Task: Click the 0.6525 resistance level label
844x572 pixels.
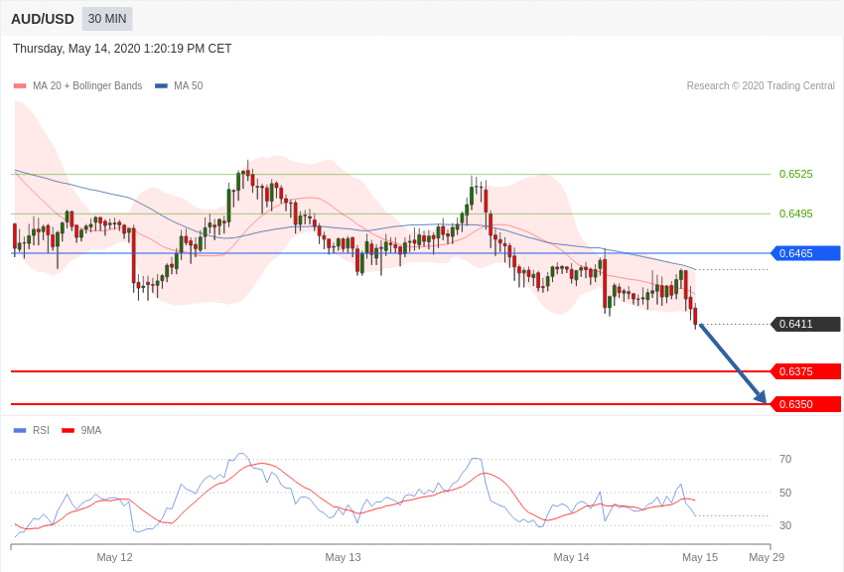Action: click(x=795, y=174)
